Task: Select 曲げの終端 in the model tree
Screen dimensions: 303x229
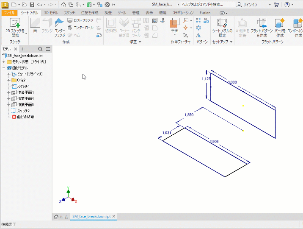Action: 23,117
